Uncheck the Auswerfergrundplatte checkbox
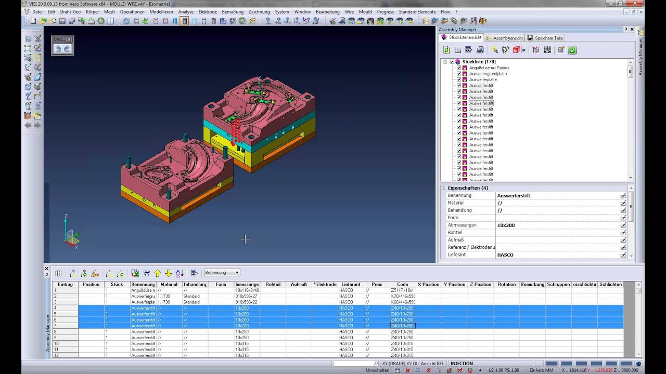 click(459, 74)
